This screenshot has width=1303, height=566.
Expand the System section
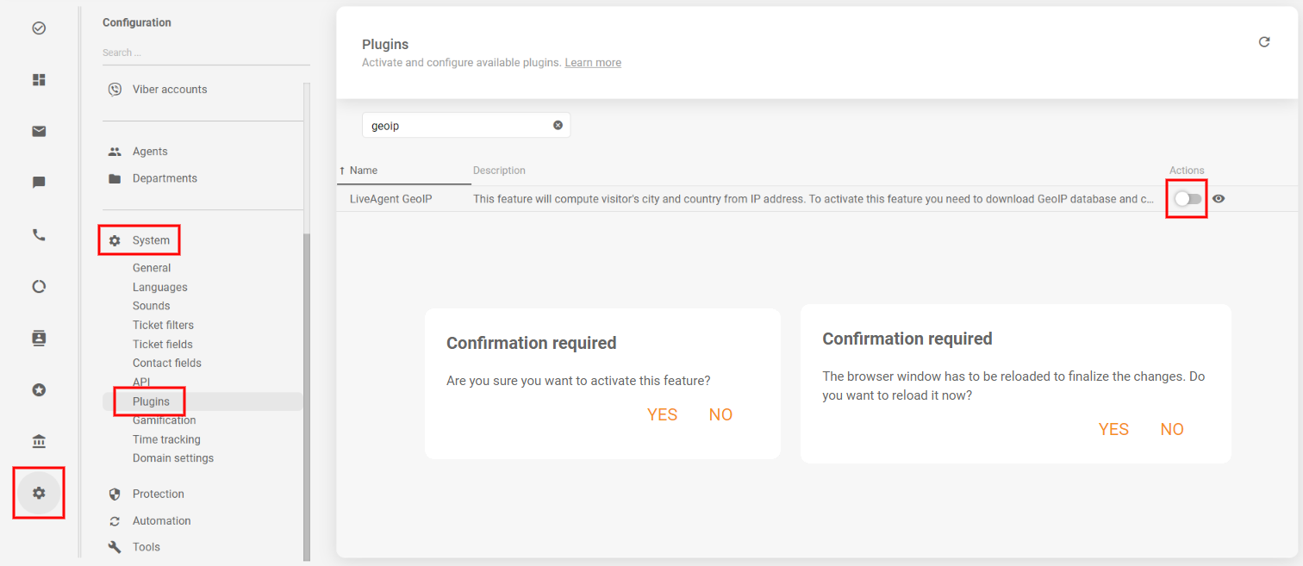coord(151,240)
